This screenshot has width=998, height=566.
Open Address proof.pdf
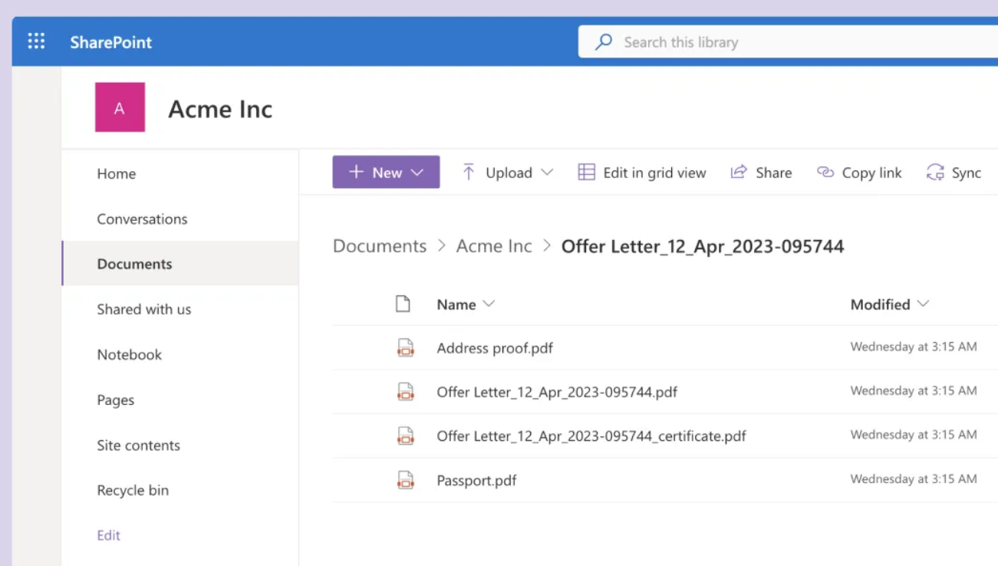click(x=495, y=348)
